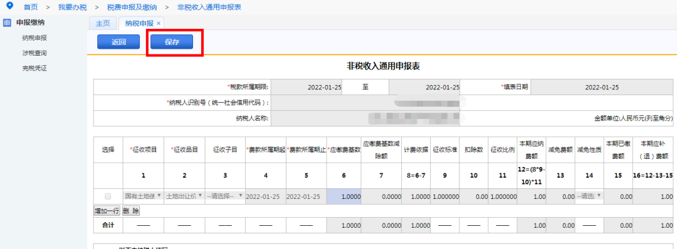Click the 税款所属期限 start date 2022-01-25
Image resolution: width=677 pixels, height=249 pixels.
click(307, 87)
